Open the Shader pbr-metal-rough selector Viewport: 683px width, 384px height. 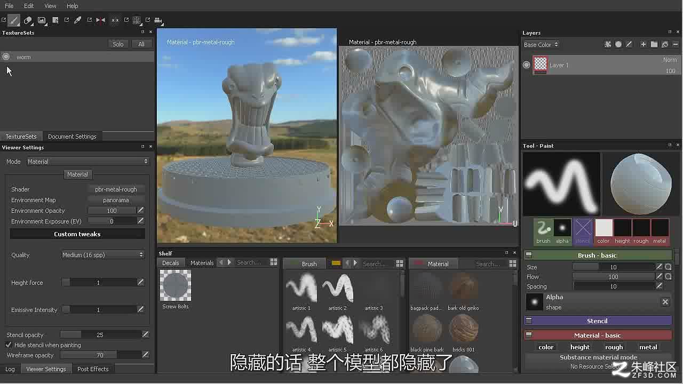[116, 189]
